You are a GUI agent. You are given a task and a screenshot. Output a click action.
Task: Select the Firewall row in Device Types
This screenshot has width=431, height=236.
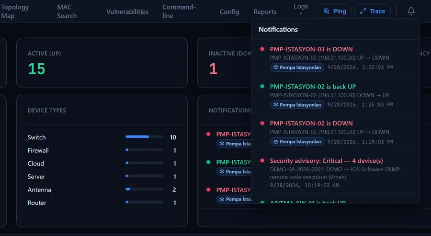(102, 150)
